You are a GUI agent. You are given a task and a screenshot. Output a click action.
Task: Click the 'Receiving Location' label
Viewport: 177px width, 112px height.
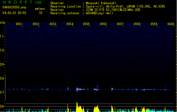click(66, 6)
